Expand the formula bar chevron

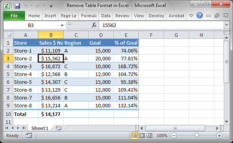(x=226, y=25)
